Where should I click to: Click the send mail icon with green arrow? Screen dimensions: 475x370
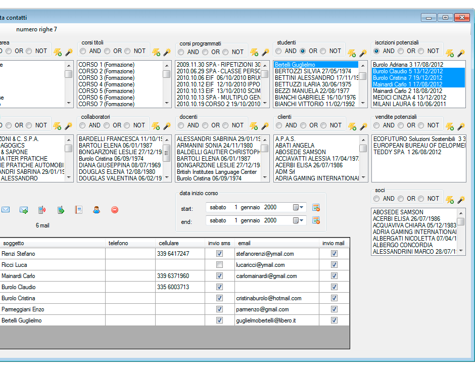(x=24, y=210)
